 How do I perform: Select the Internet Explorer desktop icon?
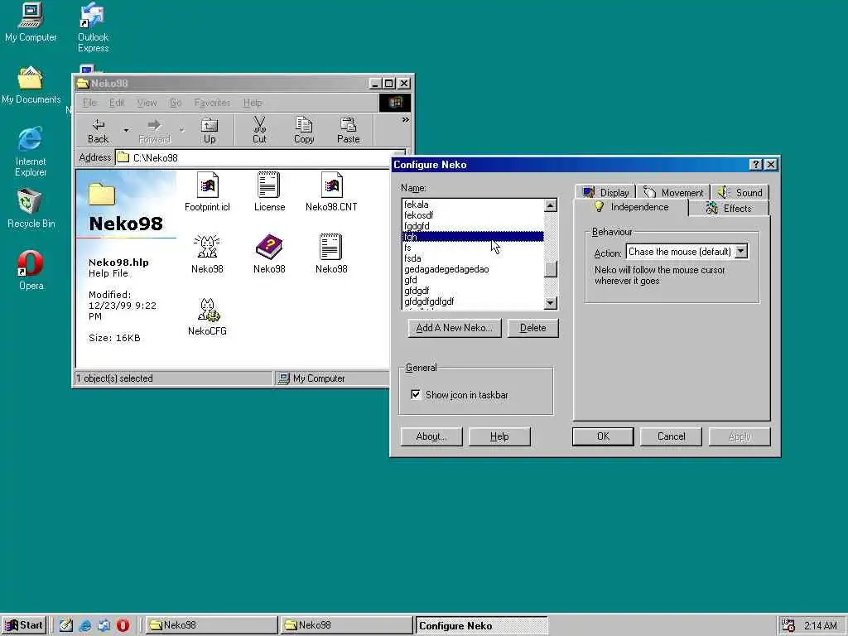pyautogui.click(x=31, y=152)
